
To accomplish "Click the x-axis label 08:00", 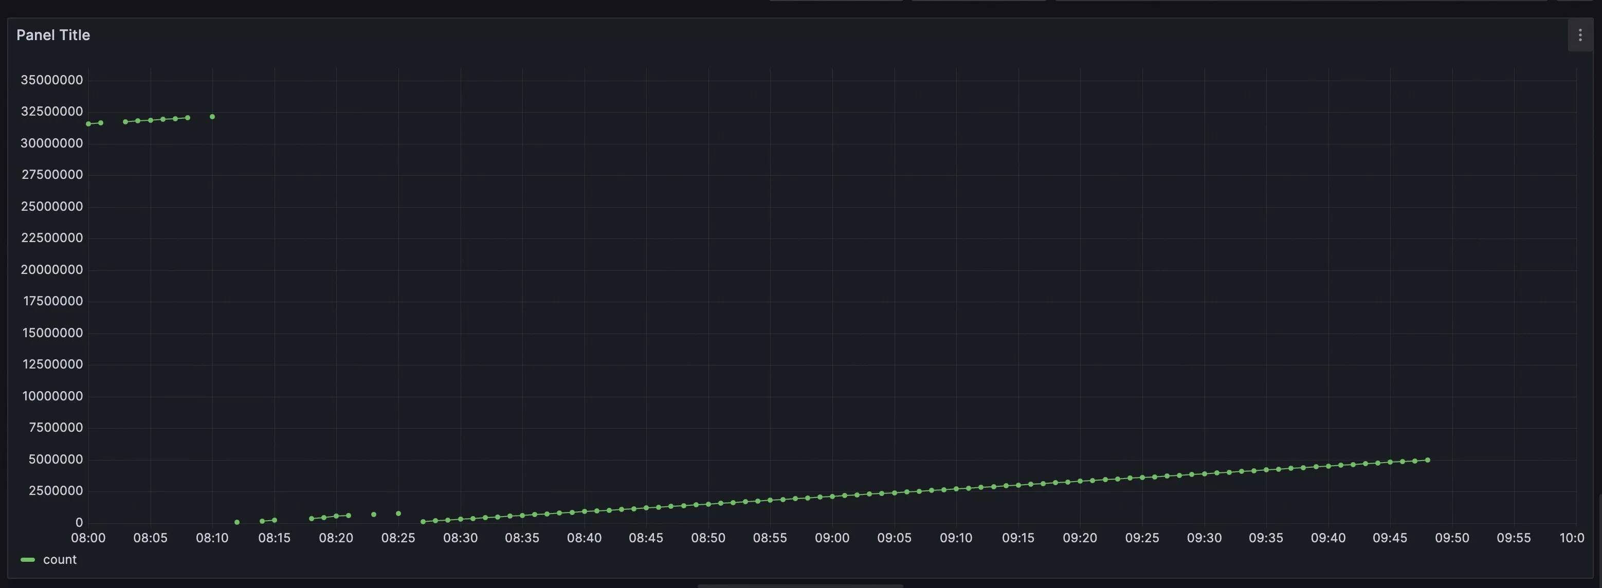I will point(88,538).
